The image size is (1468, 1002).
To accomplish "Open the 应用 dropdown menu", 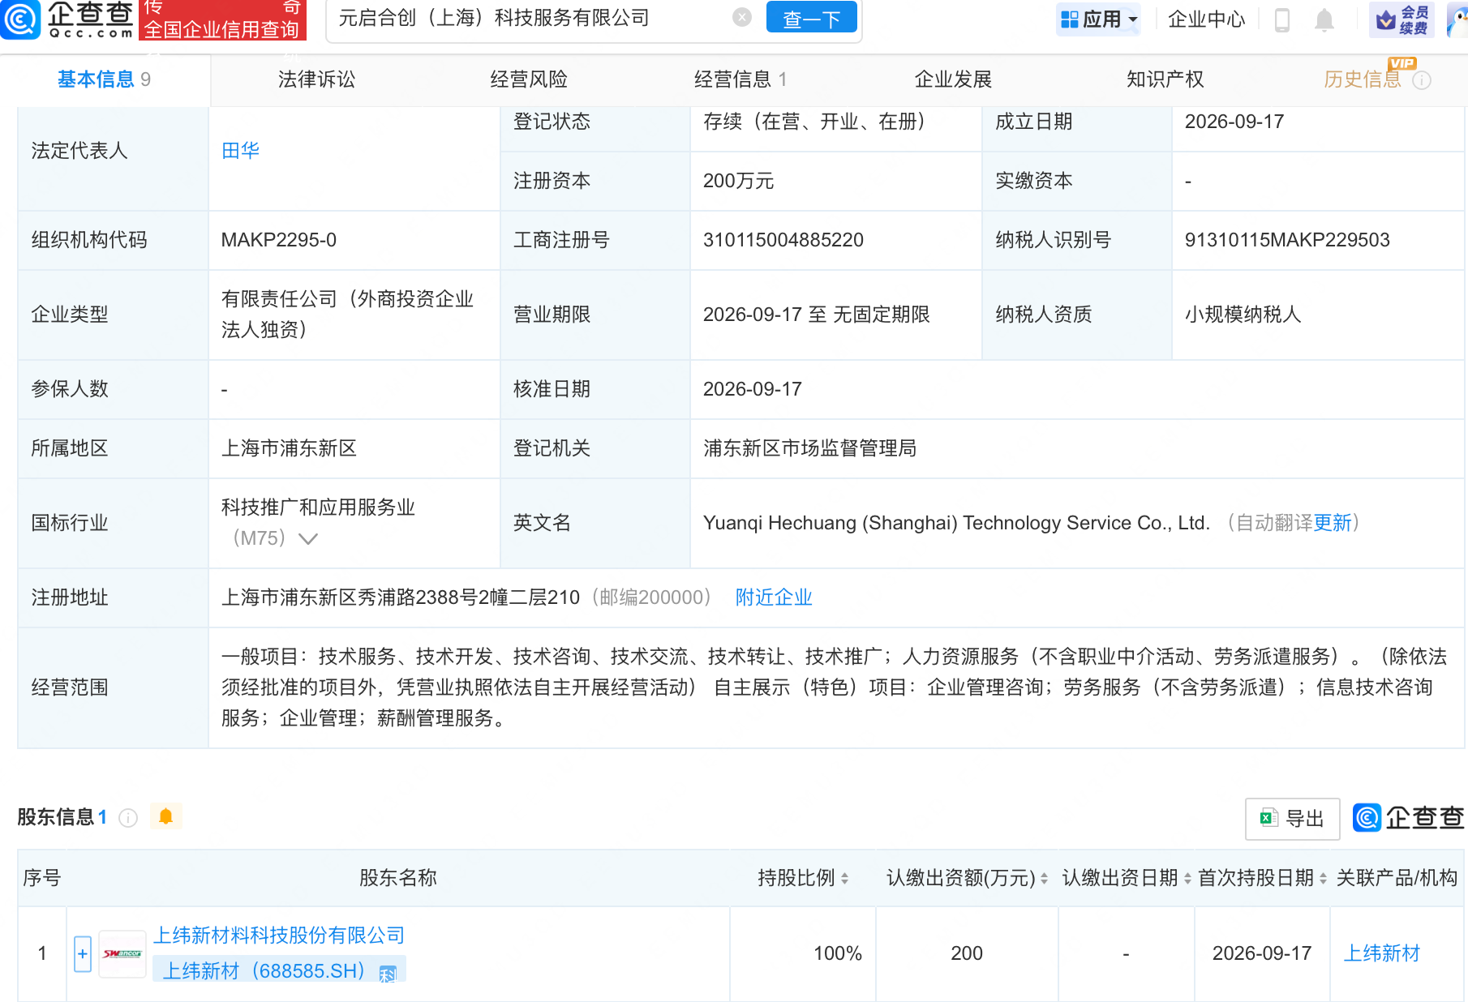I will click(1098, 19).
